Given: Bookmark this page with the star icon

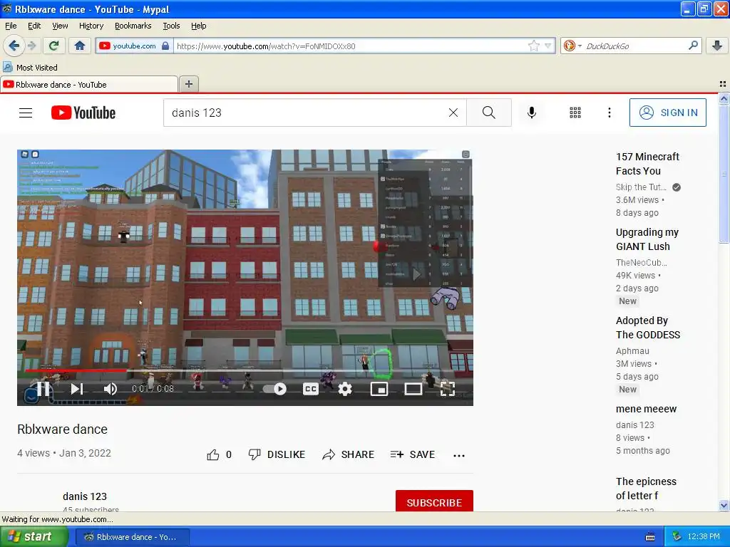Looking at the screenshot, I should [x=533, y=46].
